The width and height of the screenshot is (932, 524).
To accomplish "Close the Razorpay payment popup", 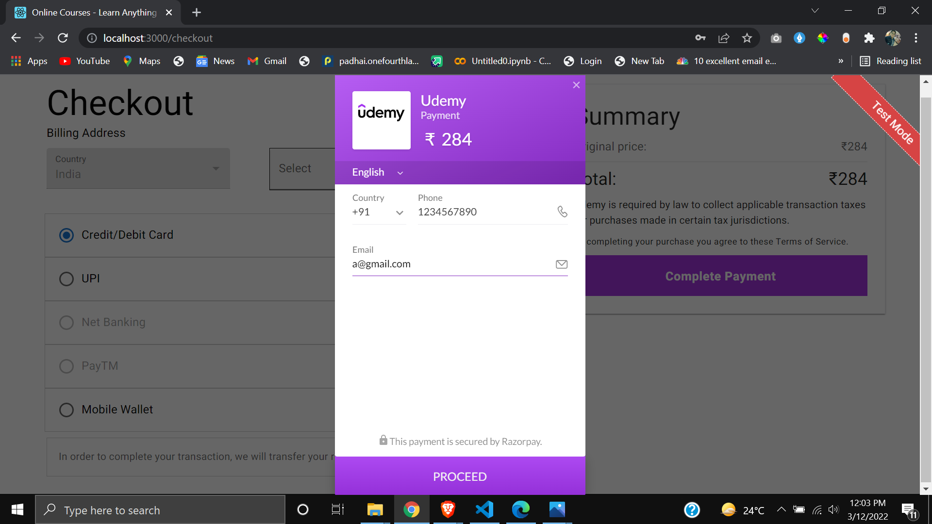I will click(x=576, y=85).
